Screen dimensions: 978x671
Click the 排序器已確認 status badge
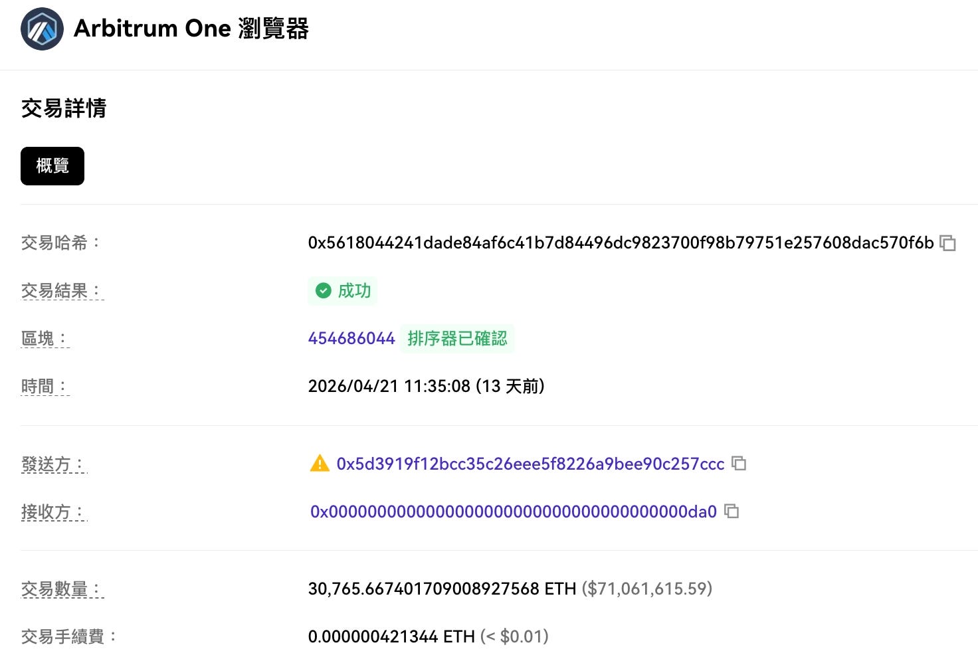pyautogui.click(x=457, y=338)
